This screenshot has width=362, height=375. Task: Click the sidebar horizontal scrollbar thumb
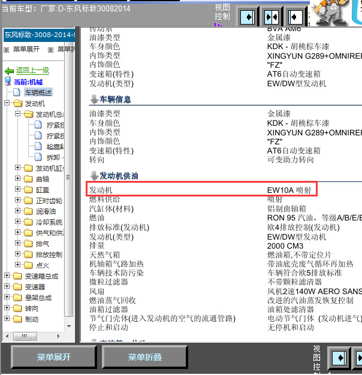click(25, 336)
